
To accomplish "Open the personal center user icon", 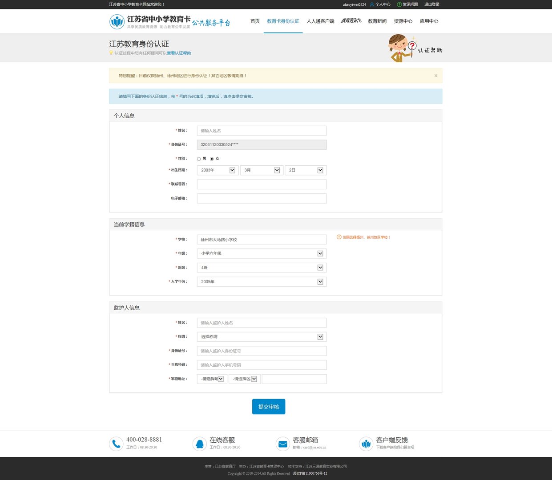I will tap(372, 4).
